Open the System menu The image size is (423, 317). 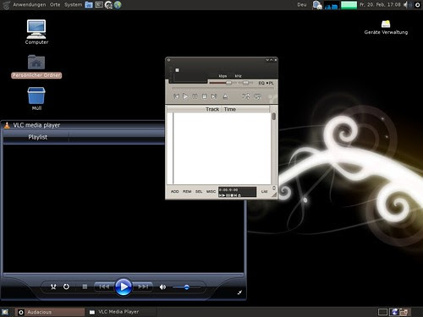73,4
